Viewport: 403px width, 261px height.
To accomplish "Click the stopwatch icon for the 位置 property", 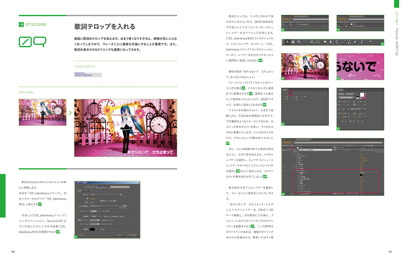I will 296,158.
